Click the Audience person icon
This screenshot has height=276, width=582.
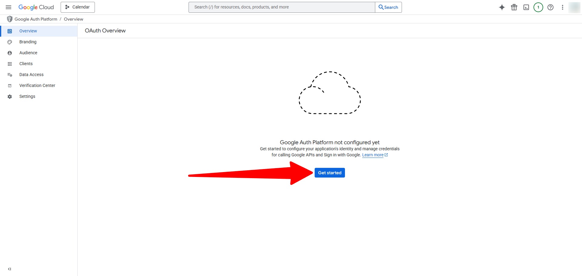pyautogui.click(x=10, y=53)
